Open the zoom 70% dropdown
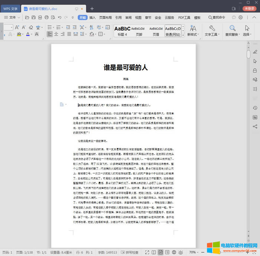Screen dimensions: 260x256 [x=194, y=252]
